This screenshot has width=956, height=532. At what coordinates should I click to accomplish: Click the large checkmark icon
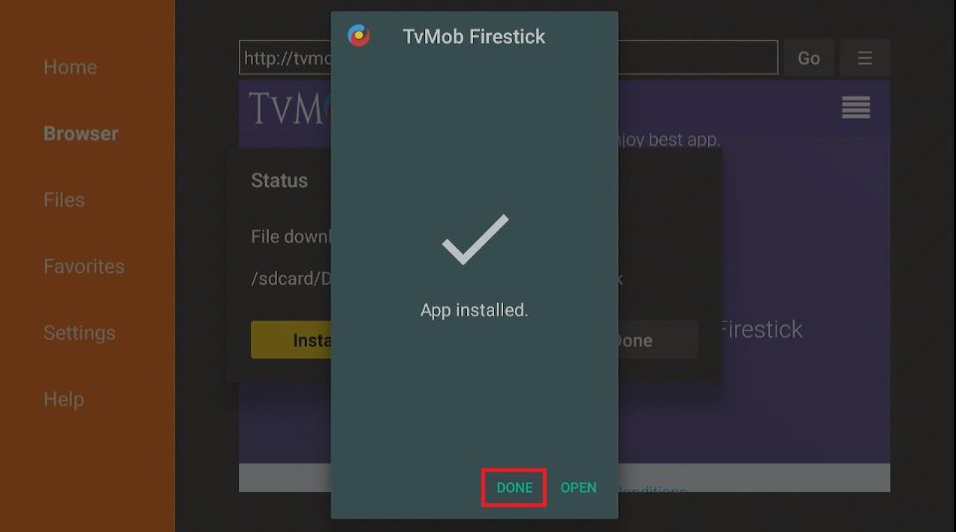click(x=475, y=239)
